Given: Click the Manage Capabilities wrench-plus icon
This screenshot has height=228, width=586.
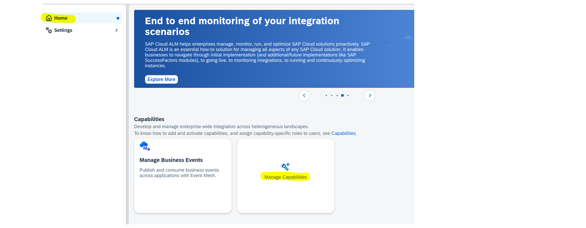Looking at the screenshot, I should 286,167.
